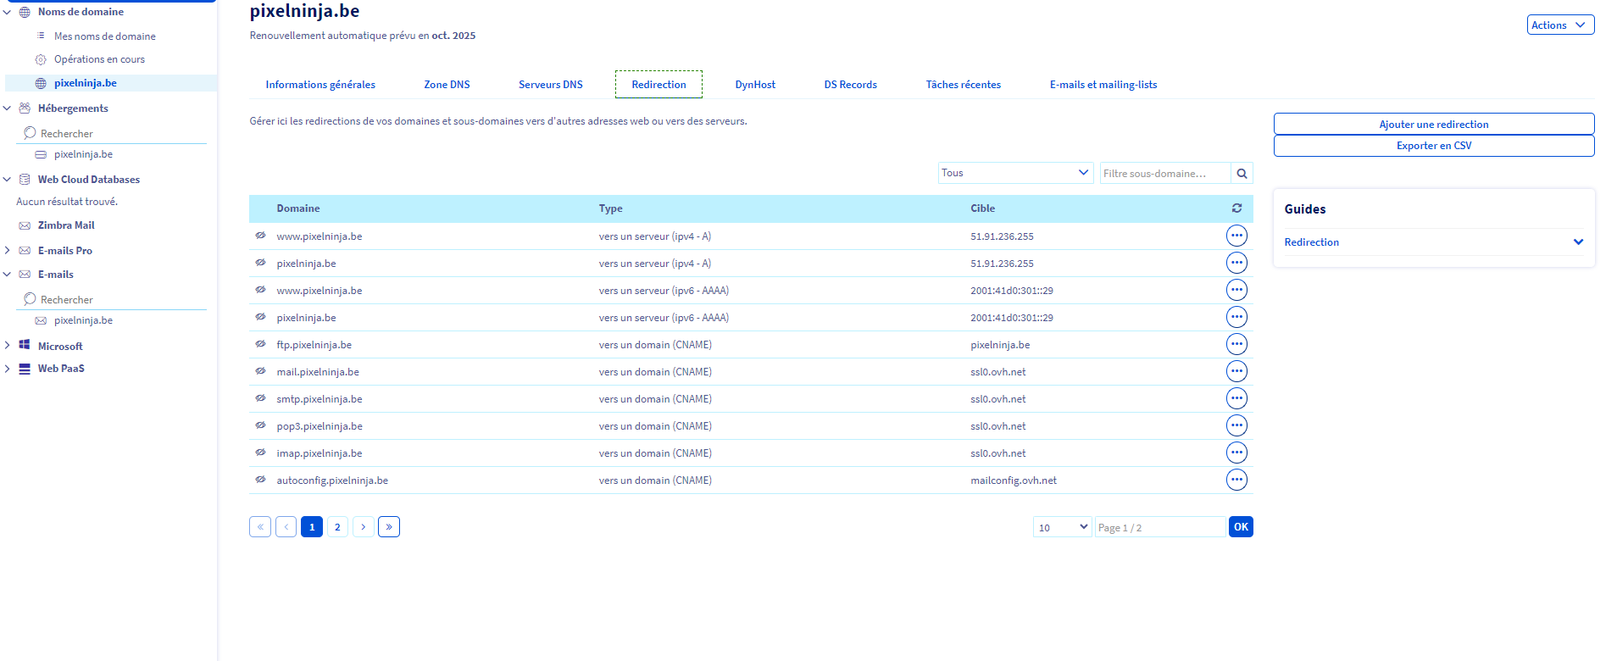Expand the Redirection guide section
The image size is (1617, 661).
[x=1578, y=242]
